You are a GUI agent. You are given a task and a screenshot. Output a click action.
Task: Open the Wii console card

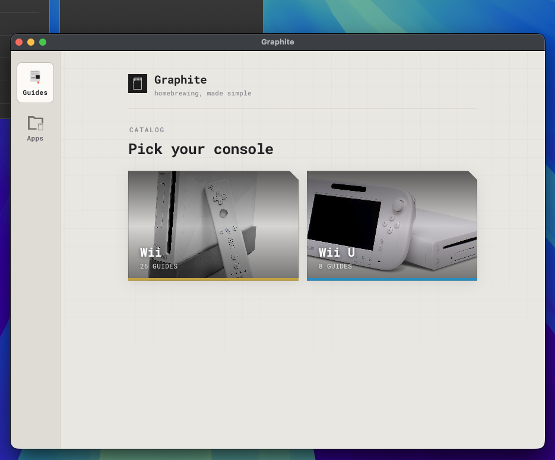[x=213, y=226]
